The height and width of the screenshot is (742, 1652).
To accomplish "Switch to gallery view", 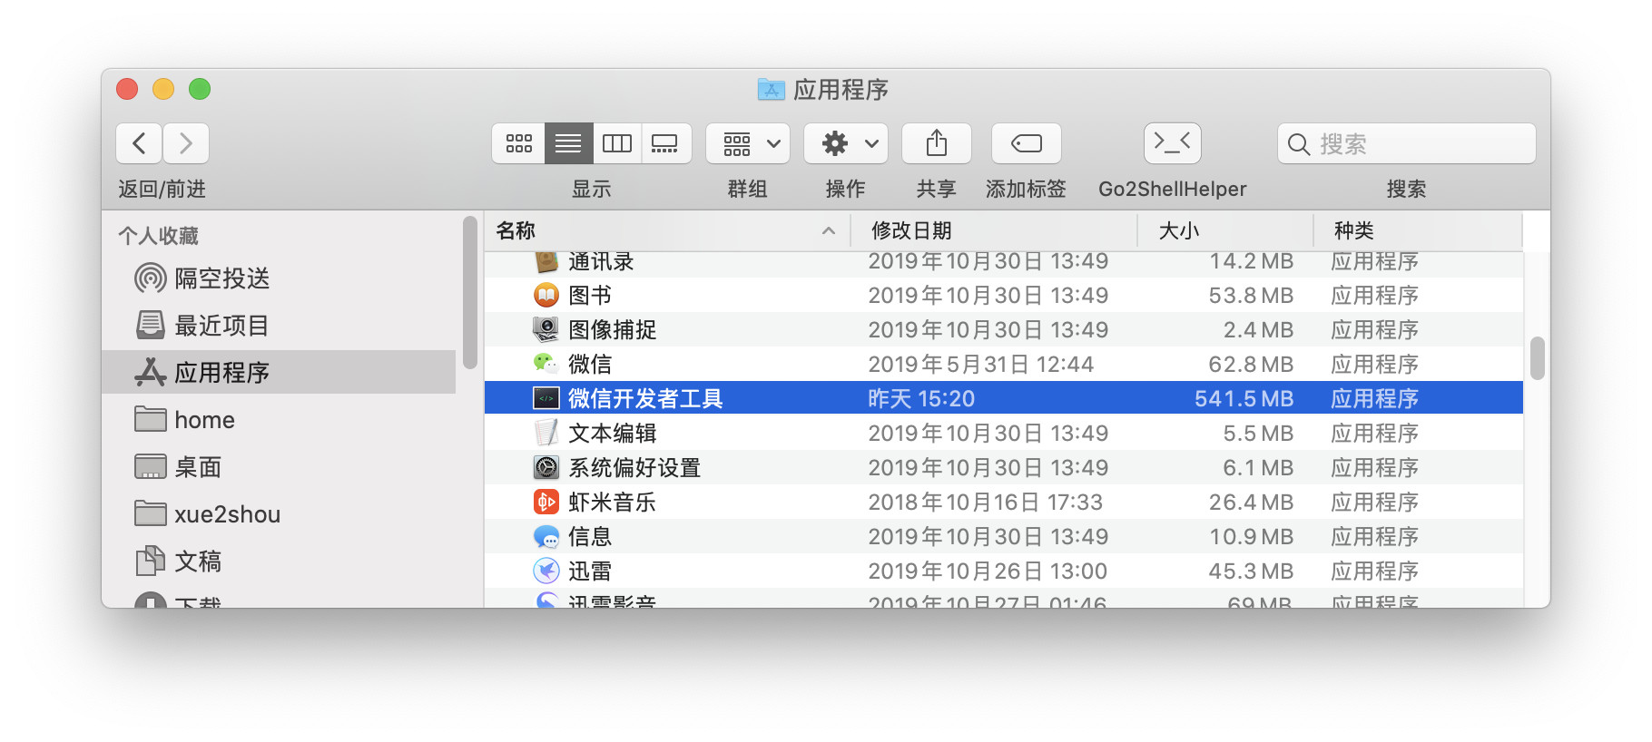I will tap(666, 143).
